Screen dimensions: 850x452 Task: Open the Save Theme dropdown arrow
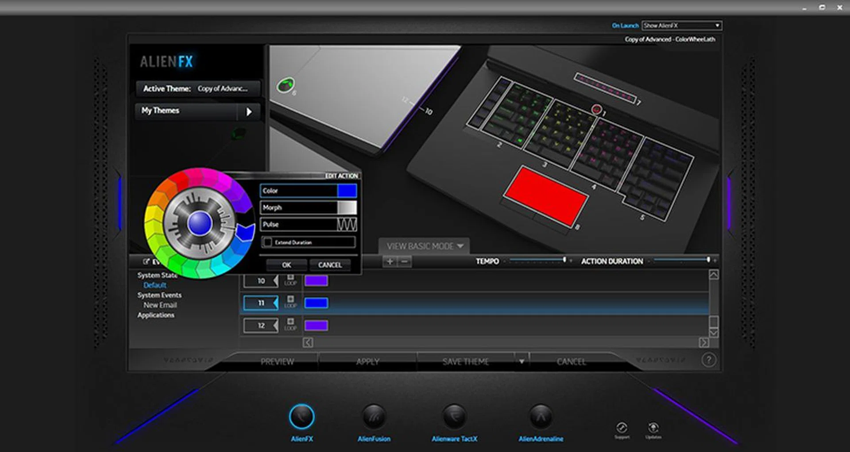click(x=522, y=362)
